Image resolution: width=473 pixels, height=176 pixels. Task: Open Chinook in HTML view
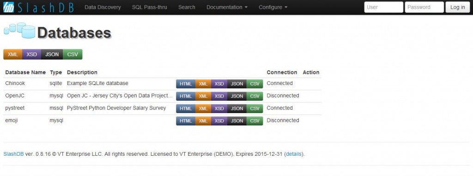point(186,84)
